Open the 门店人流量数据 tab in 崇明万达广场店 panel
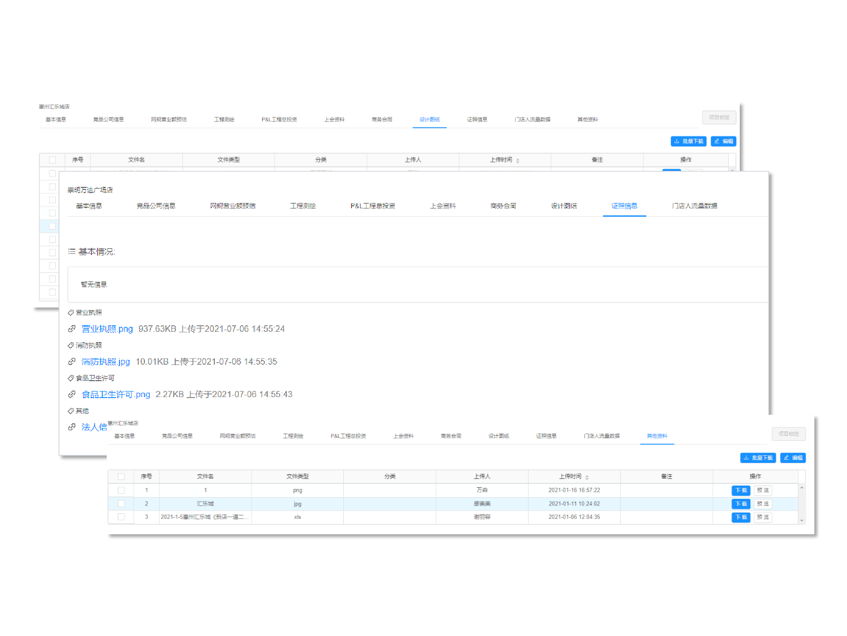Screen dimensions: 847x636 pos(694,206)
